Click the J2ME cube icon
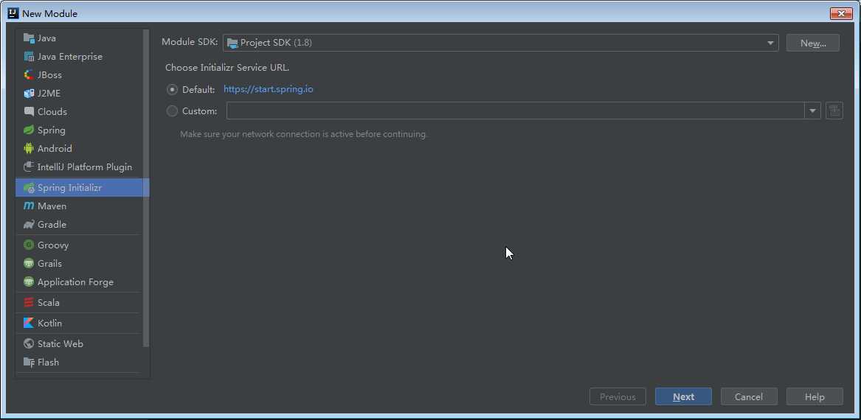The height and width of the screenshot is (420, 861). pos(29,94)
